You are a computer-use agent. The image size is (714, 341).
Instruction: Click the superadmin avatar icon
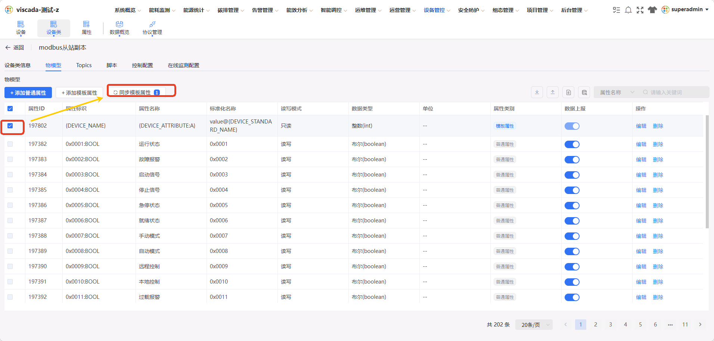tap(665, 10)
